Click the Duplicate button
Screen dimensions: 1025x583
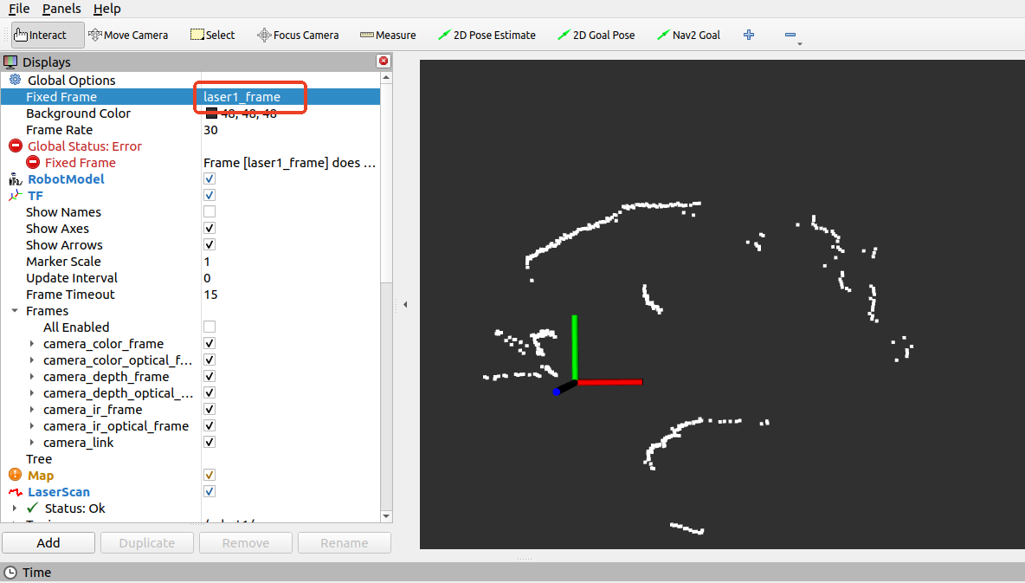147,543
